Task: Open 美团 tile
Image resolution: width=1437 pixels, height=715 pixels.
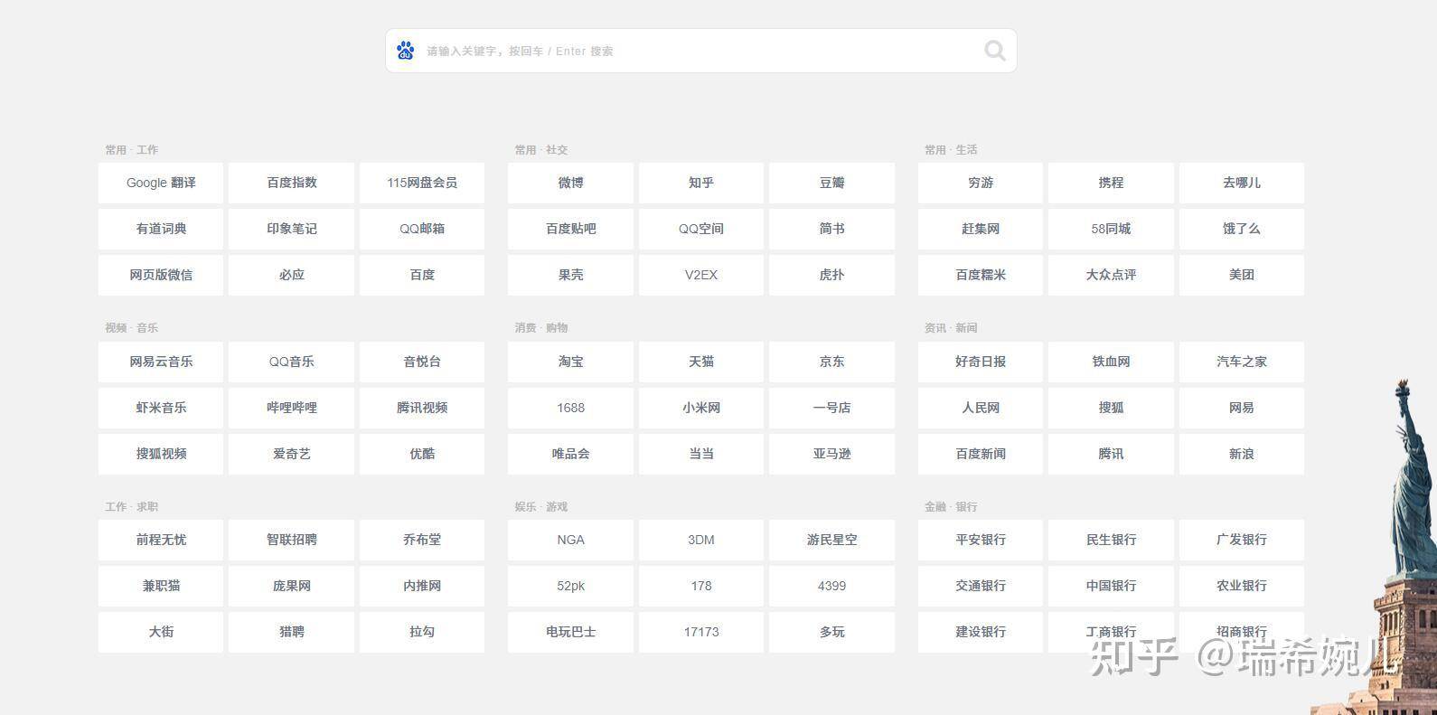Action: pyautogui.click(x=1242, y=275)
